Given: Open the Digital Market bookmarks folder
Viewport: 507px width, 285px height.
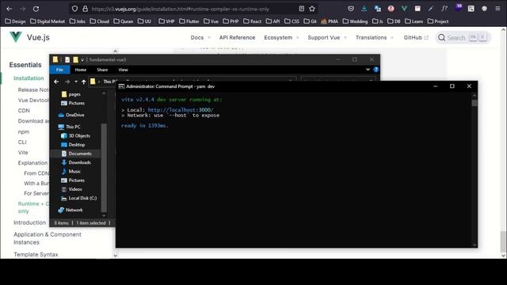Looking at the screenshot, I should click(48, 21).
